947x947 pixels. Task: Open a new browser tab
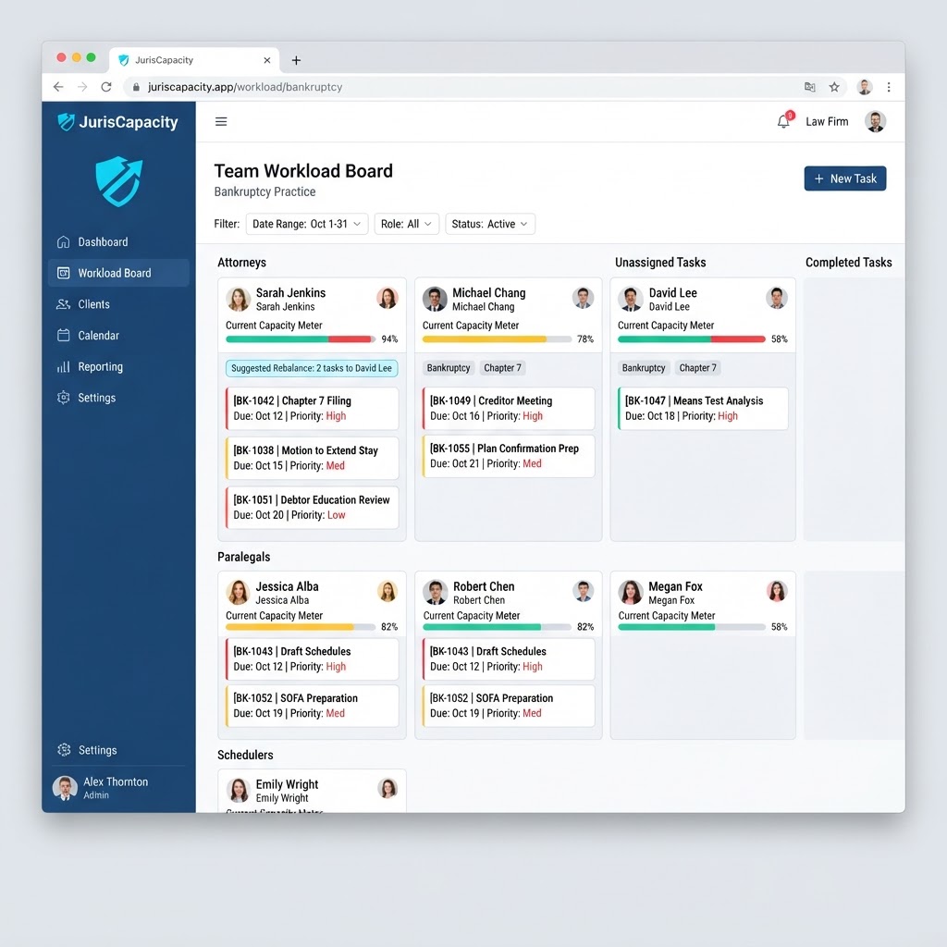[296, 60]
